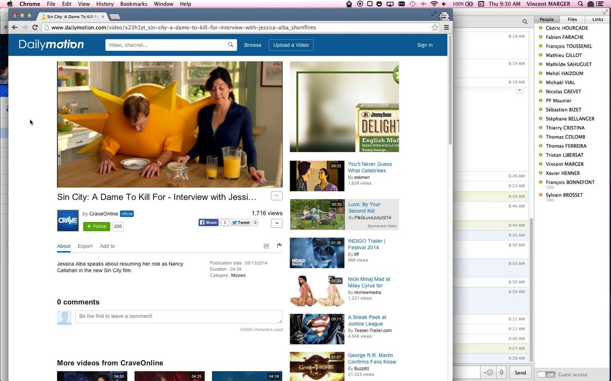The height and width of the screenshot is (381, 611).
Task: Open Nicki Minaj Mad at Miley Cyrus link
Action: 369,283
